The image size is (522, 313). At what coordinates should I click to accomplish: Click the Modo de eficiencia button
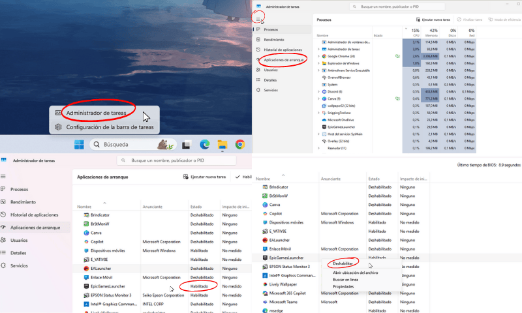[506, 20]
